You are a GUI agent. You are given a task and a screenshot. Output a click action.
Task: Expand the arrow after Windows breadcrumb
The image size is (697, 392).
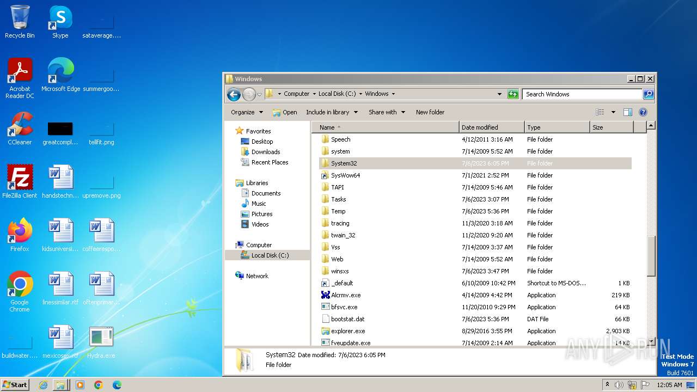393,94
